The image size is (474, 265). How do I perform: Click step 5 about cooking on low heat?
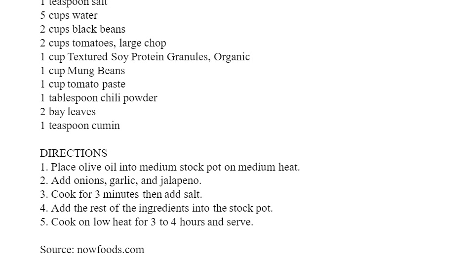[147, 222]
